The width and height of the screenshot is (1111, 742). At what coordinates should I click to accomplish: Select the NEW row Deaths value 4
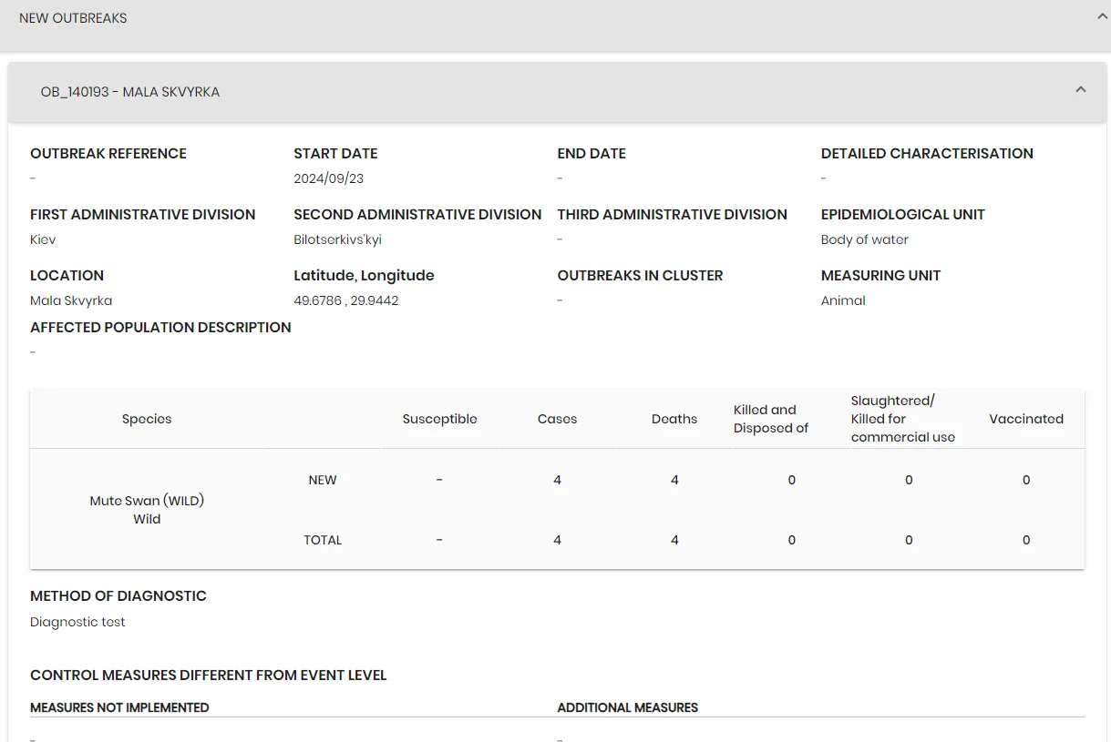674,480
